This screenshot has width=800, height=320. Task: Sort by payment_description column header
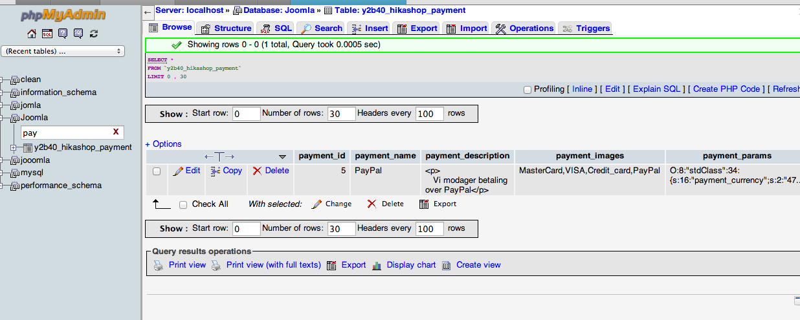tap(467, 156)
